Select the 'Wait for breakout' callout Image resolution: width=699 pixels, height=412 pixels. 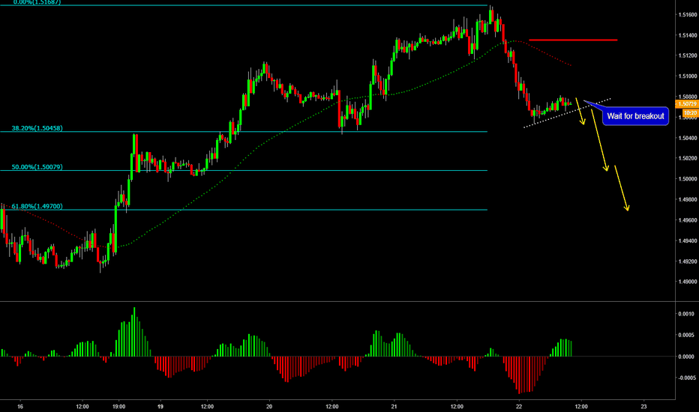635,116
